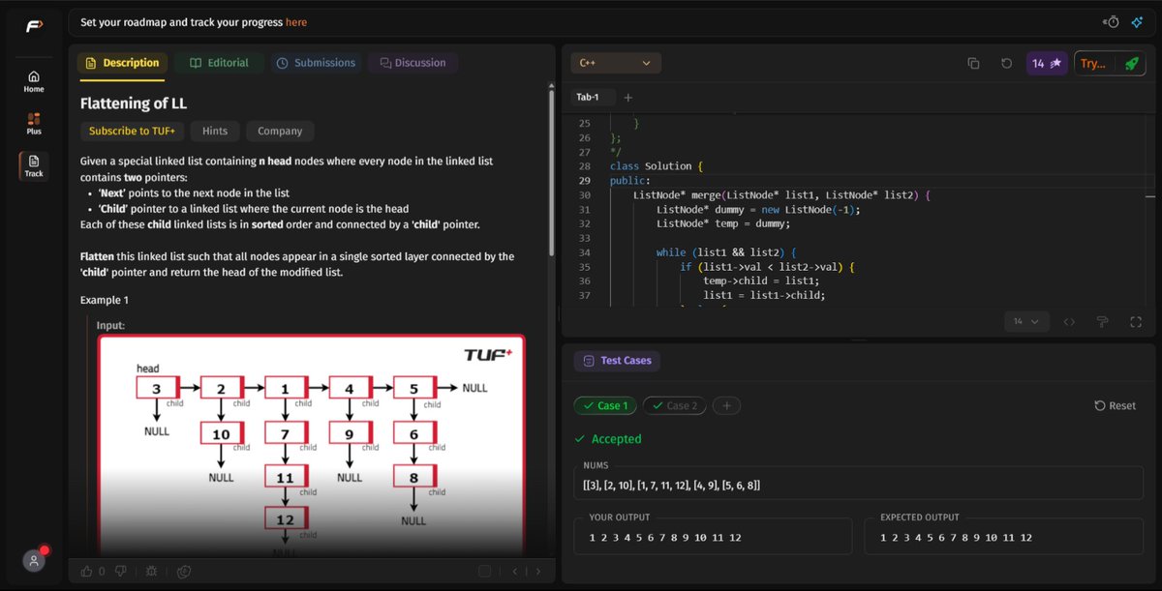This screenshot has height=591, width=1162.
Task: Click the green 'Accepted' status text
Action: pyautogui.click(x=616, y=438)
